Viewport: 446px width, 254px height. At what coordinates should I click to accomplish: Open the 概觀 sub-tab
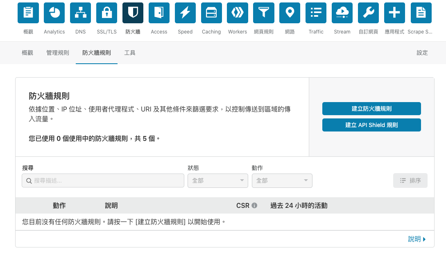coord(27,53)
